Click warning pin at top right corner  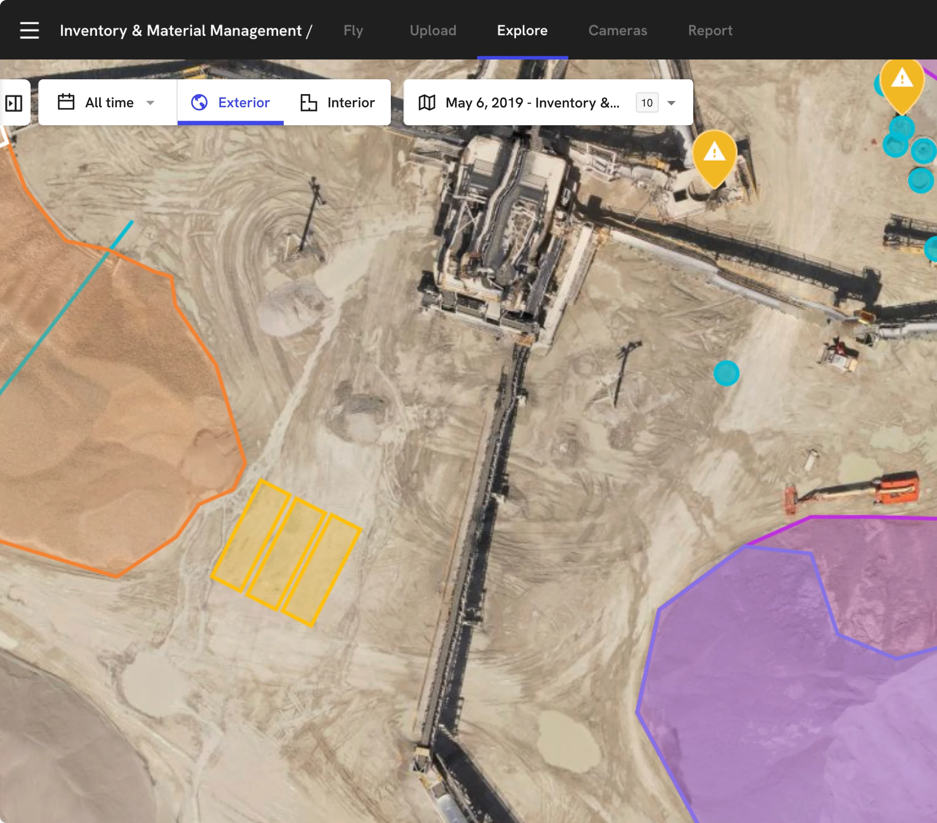[x=902, y=82]
